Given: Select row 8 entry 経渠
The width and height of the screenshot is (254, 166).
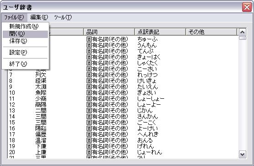Looking at the screenshot, I should 41,81.
